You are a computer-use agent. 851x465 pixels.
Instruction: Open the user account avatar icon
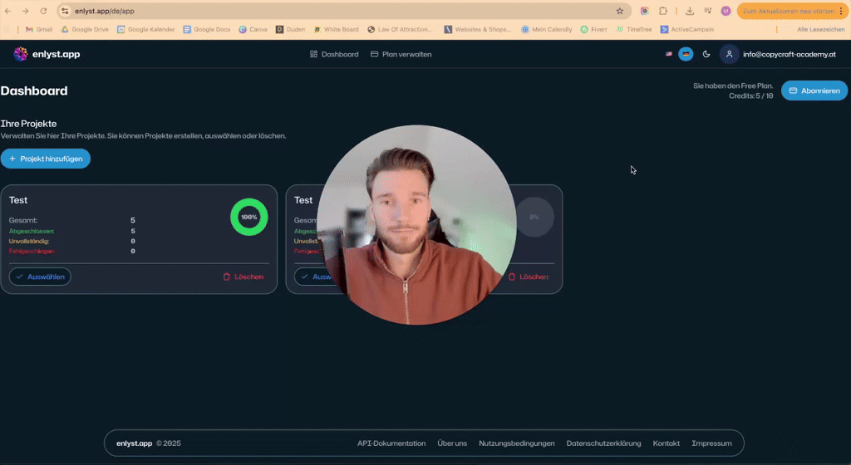tap(729, 54)
